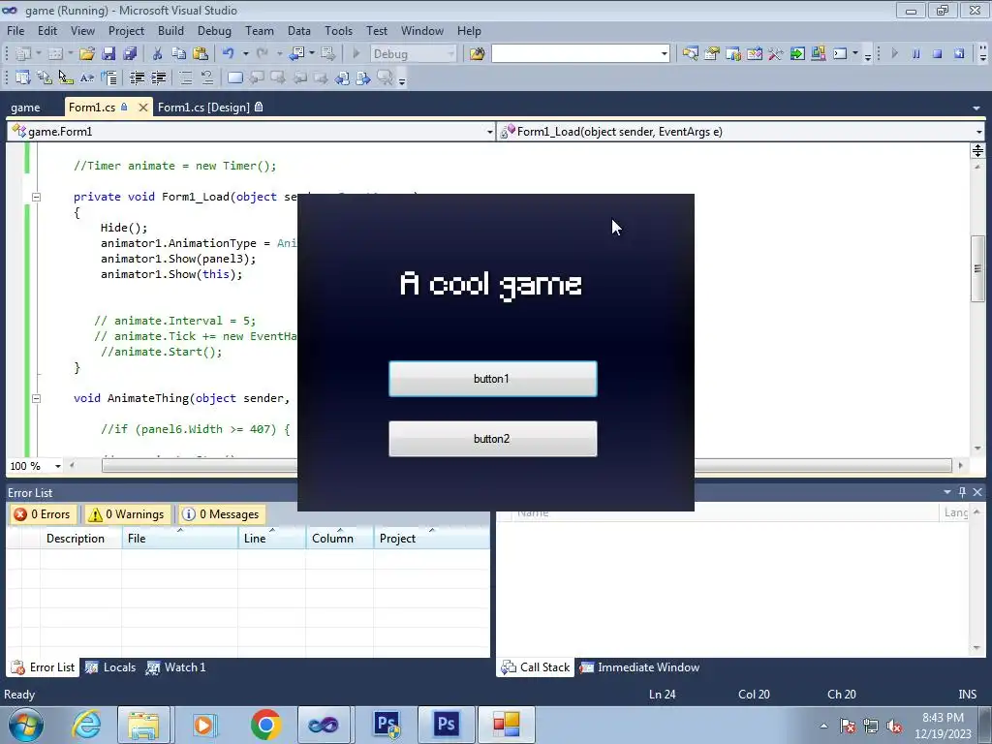Click into the Find text box
Viewport: 992px width, 744px height.
click(575, 54)
